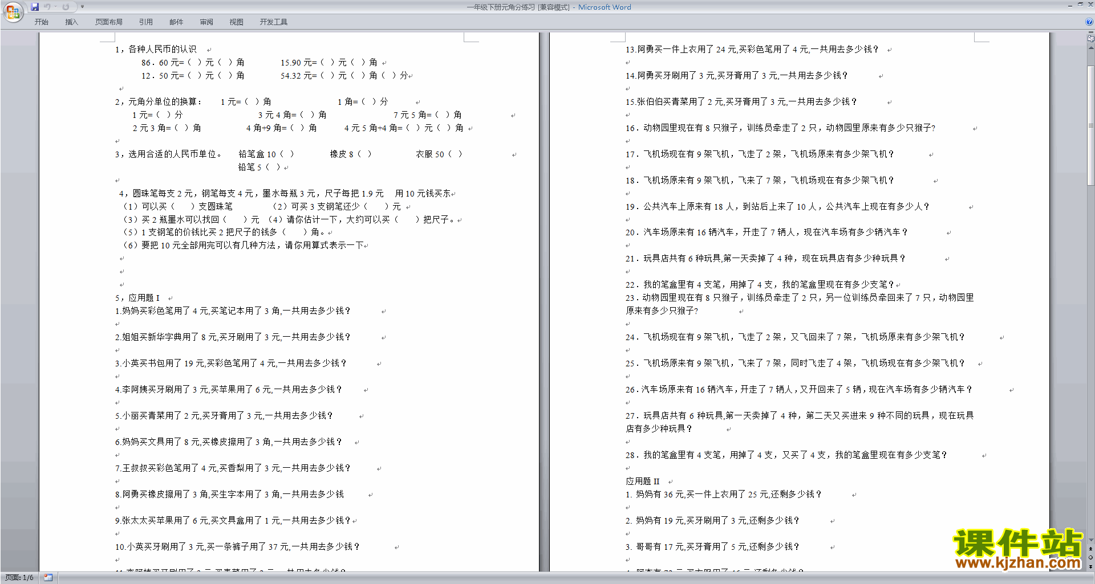This screenshot has height=584, width=1095.
Task: Open the 插入 ribbon tab
Action: pos(71,22)
